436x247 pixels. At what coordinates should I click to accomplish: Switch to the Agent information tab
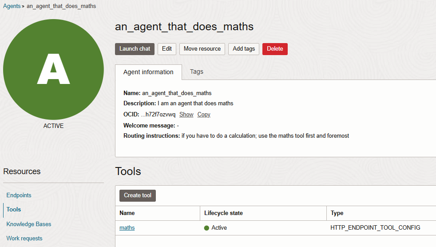click(148, 72)
